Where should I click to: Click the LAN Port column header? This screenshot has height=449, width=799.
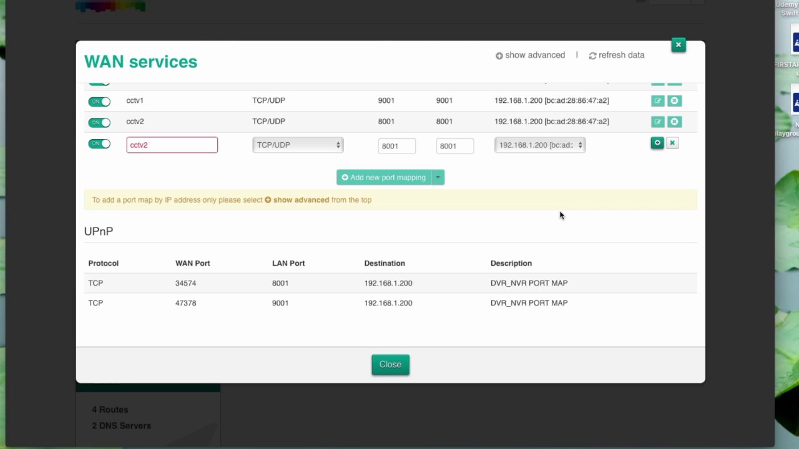click(x=288, y=263)
